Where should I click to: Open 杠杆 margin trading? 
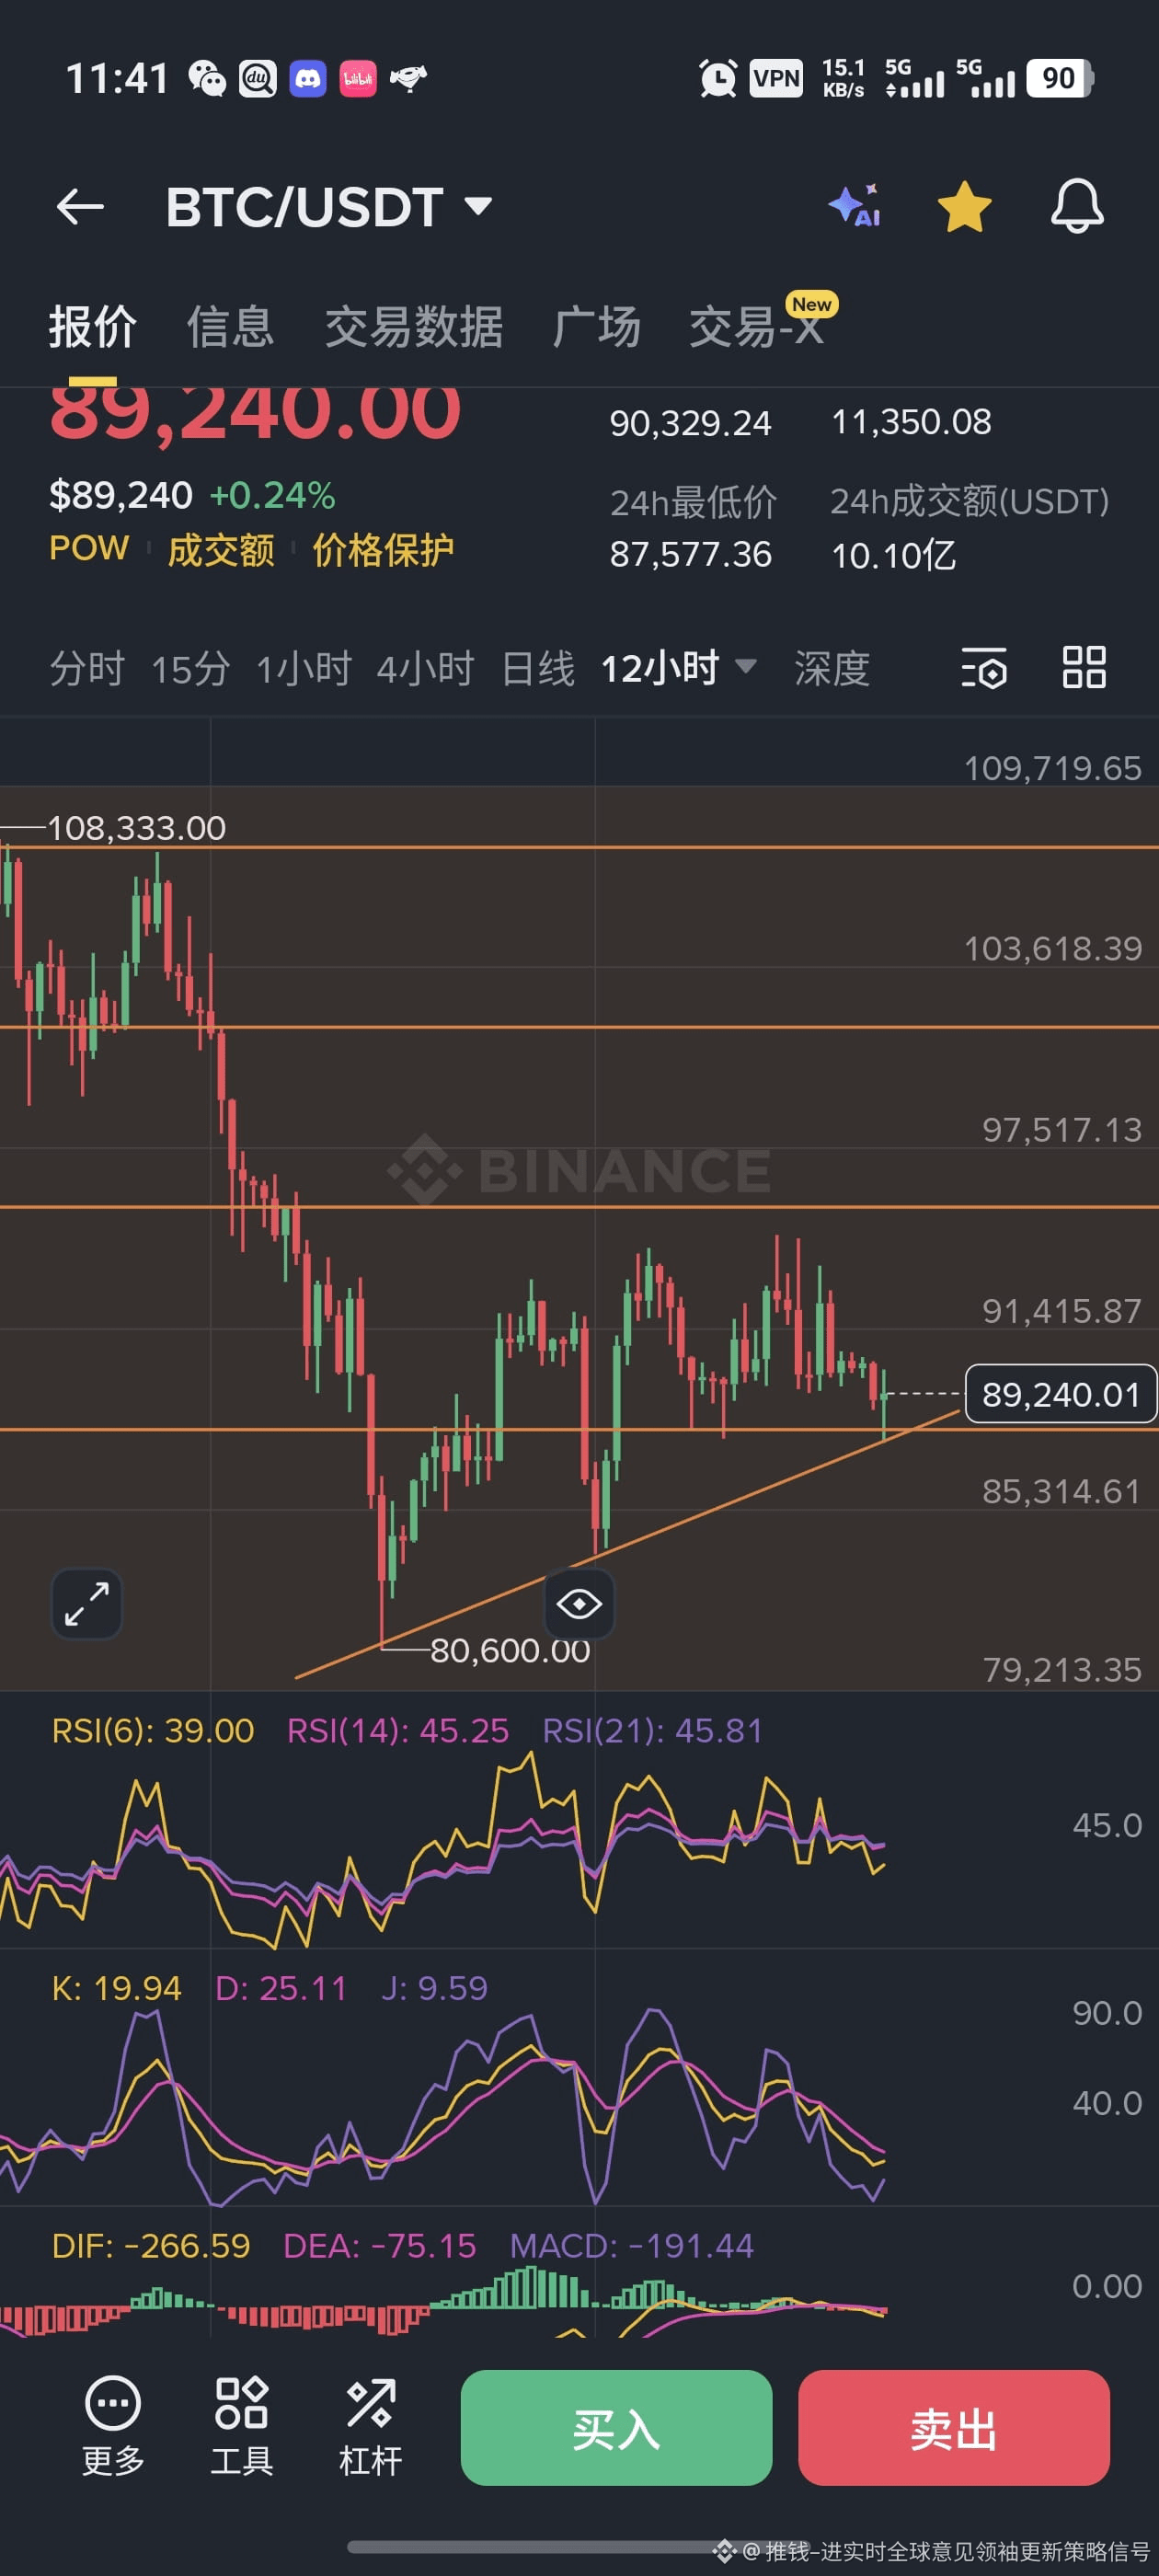point(370,2427)
